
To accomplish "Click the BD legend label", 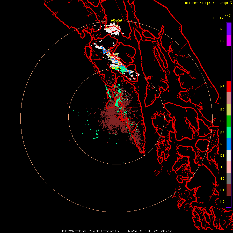I will click(x=222, y=110).
